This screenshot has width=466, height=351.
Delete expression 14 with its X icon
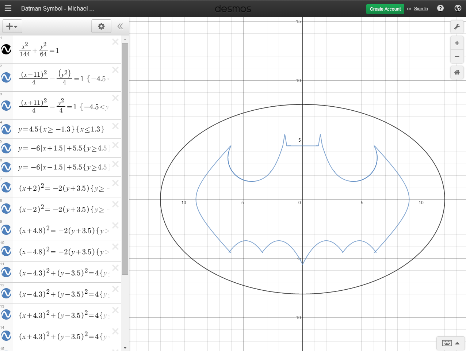pyautogui.click(x=115, y=331)
